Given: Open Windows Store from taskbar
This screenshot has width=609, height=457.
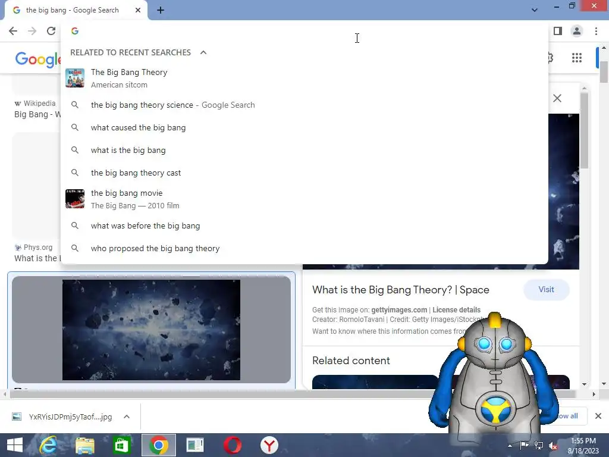Looking at the screenshot, I should coord(121,445).
